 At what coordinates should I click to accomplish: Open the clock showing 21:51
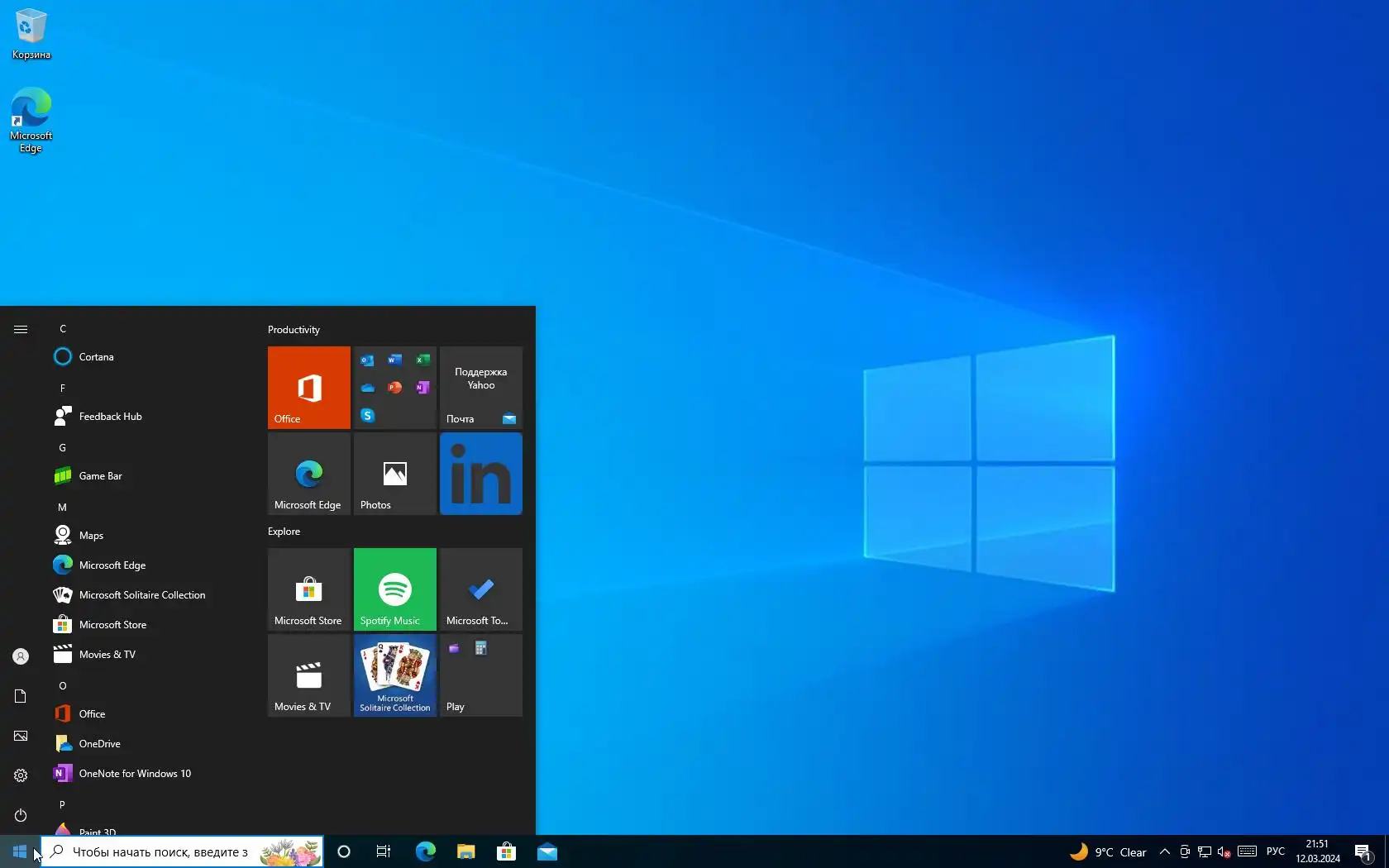coord(1318,851)
